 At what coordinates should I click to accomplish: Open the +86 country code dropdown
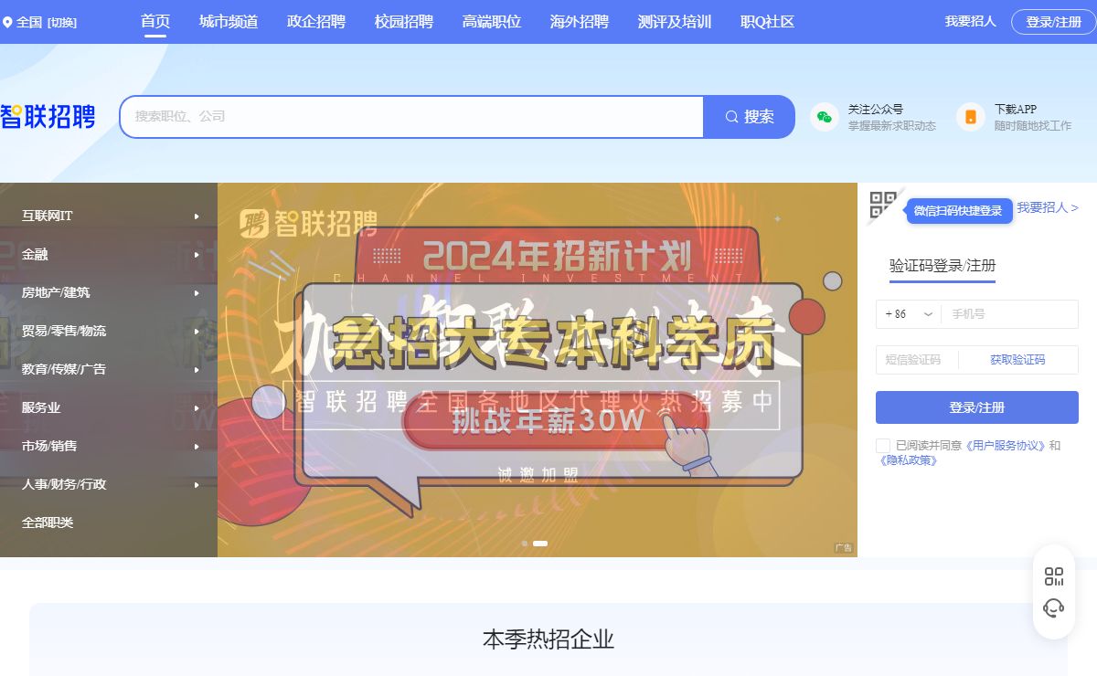pos(909,314)
